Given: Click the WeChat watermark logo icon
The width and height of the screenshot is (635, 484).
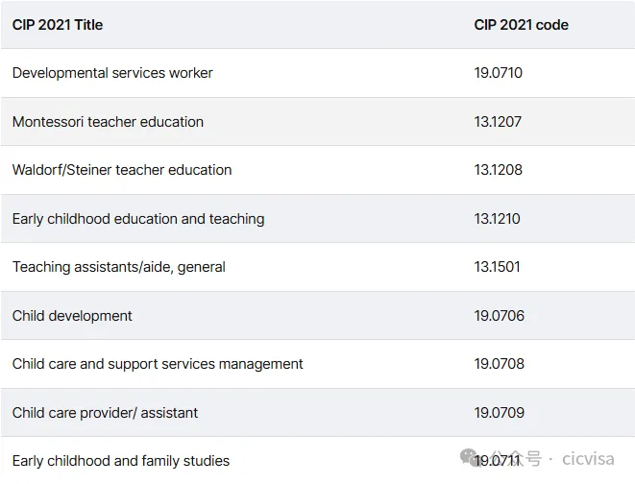Looking at the screenshot, I should 471,457.
